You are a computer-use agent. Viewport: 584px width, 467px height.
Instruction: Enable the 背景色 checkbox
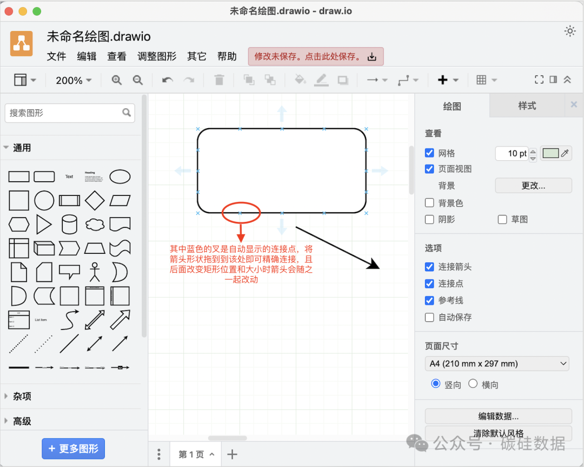pos(429,203)
